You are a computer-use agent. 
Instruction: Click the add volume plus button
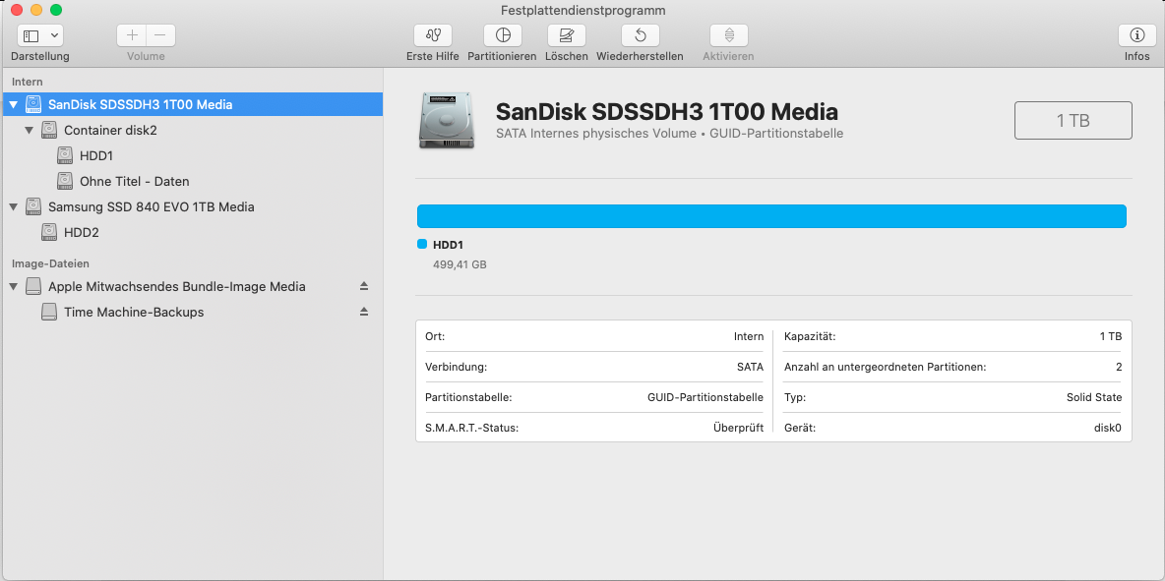(x=132, y=35)
